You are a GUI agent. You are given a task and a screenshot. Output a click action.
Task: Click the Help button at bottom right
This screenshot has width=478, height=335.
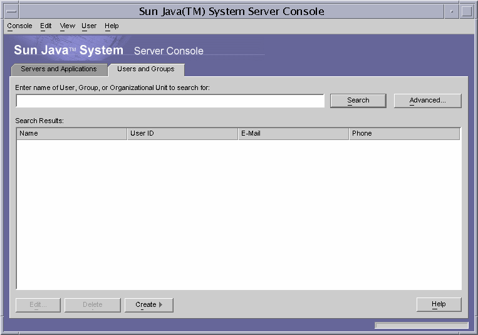click(439, 304)
